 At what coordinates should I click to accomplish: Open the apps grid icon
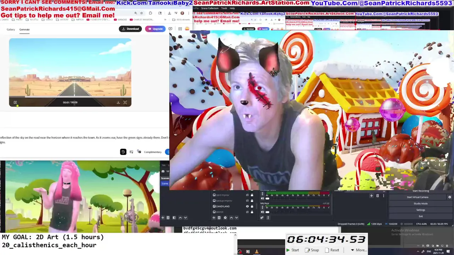pos(180,29)
